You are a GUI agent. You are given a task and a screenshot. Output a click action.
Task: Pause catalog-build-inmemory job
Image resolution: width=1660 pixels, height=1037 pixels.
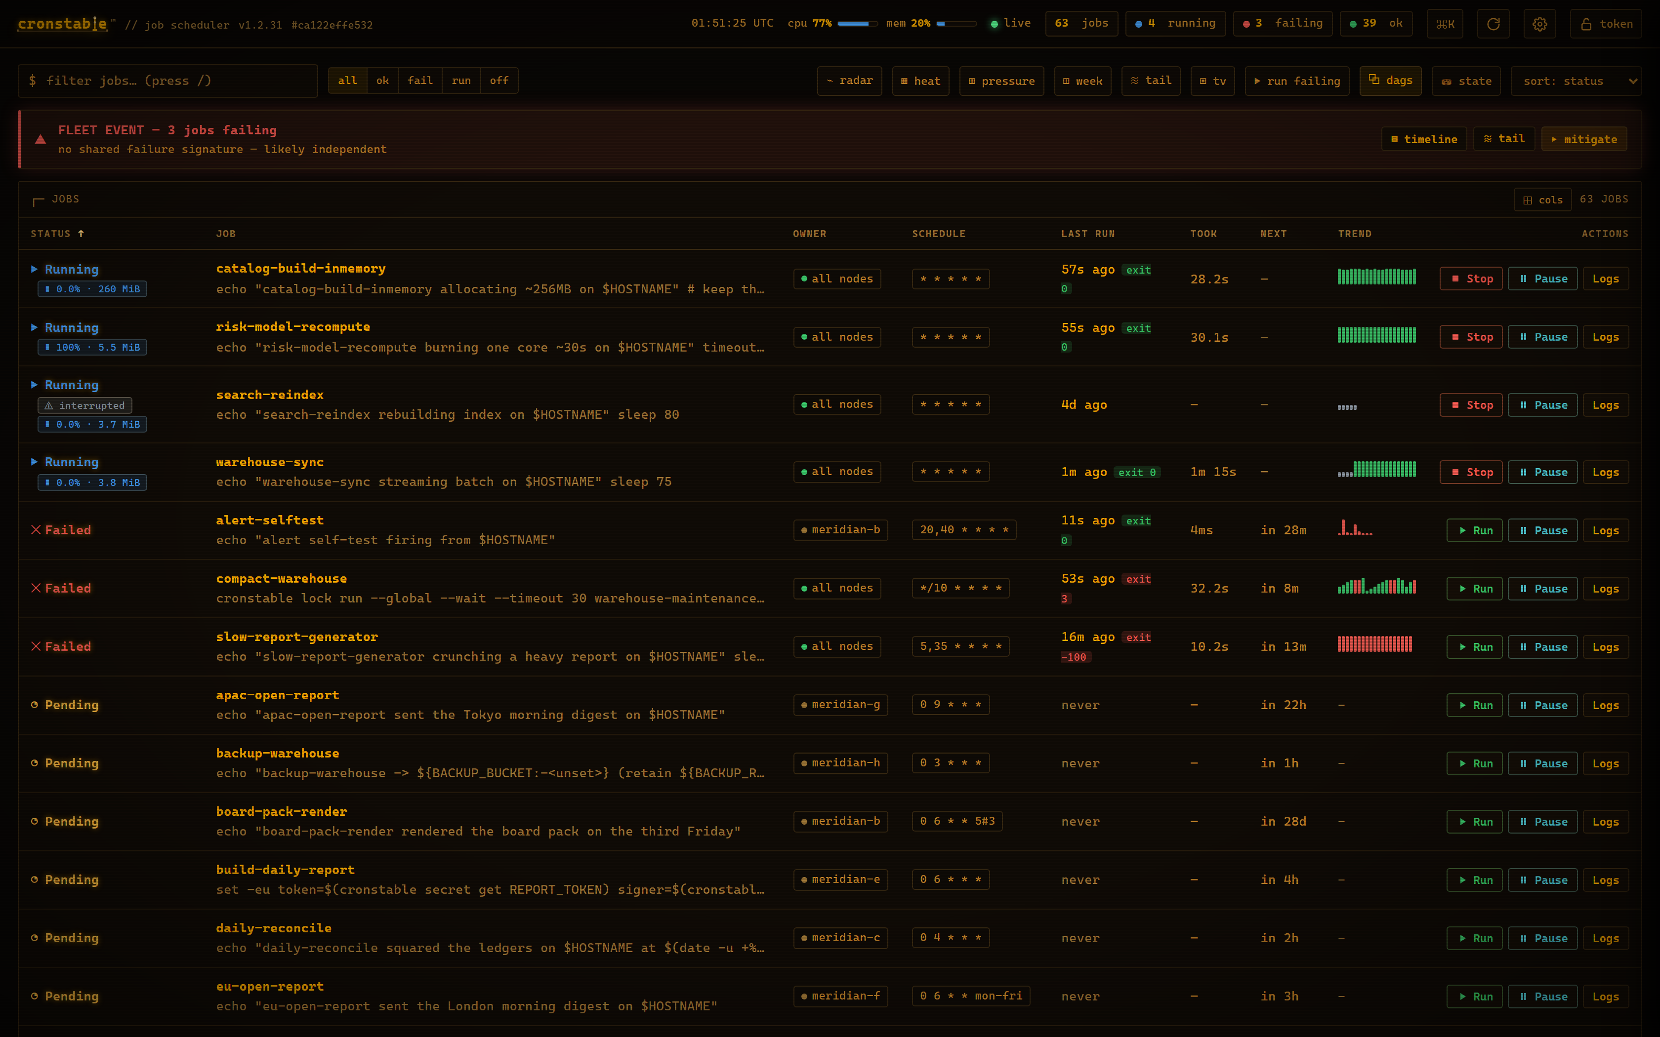1543,279
